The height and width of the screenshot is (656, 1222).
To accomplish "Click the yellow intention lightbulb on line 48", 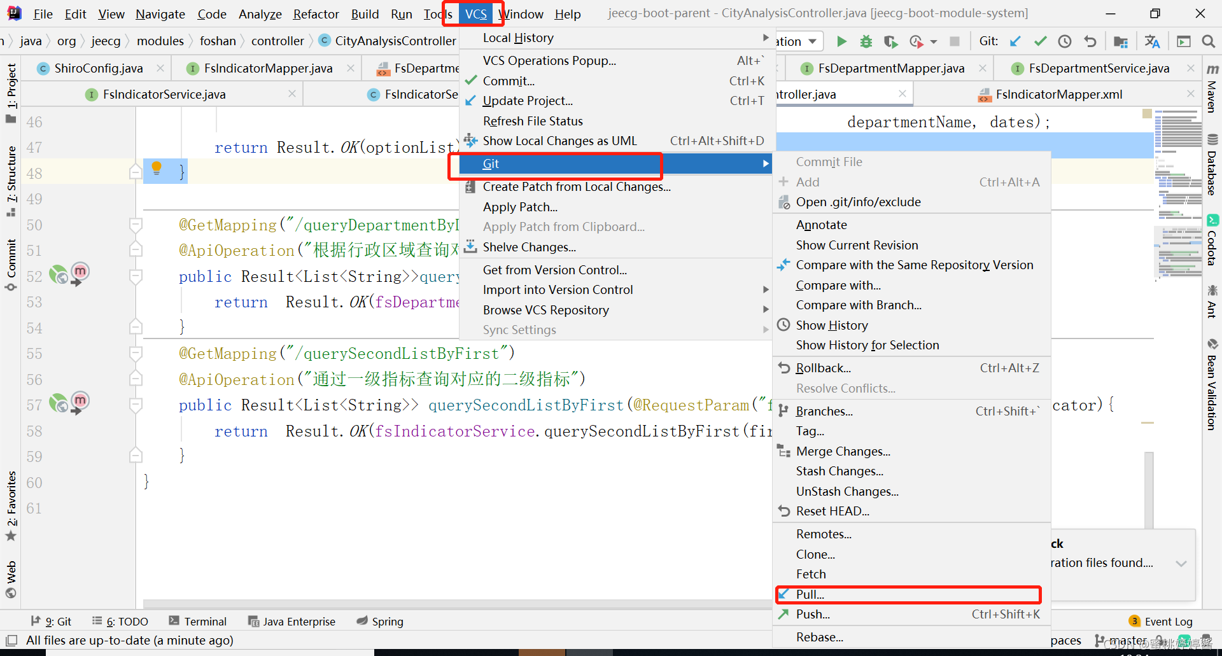I will coord(157,169).
